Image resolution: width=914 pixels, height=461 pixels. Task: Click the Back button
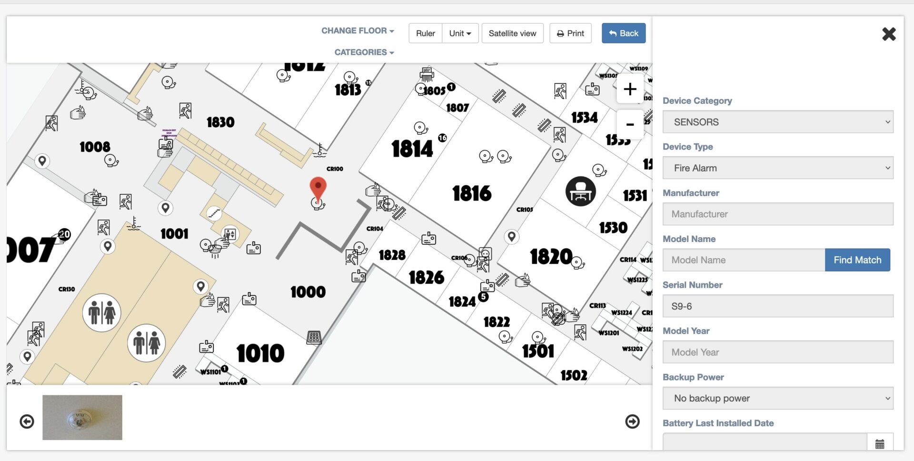click(623, 33)
